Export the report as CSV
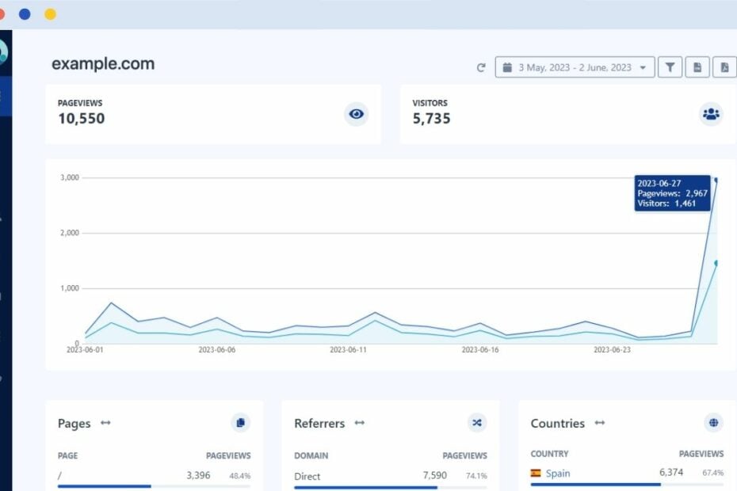 697,67
